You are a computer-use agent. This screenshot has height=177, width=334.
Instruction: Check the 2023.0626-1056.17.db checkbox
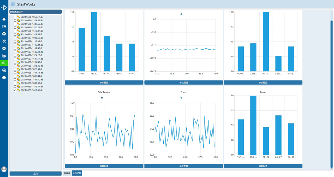[15, 17]
